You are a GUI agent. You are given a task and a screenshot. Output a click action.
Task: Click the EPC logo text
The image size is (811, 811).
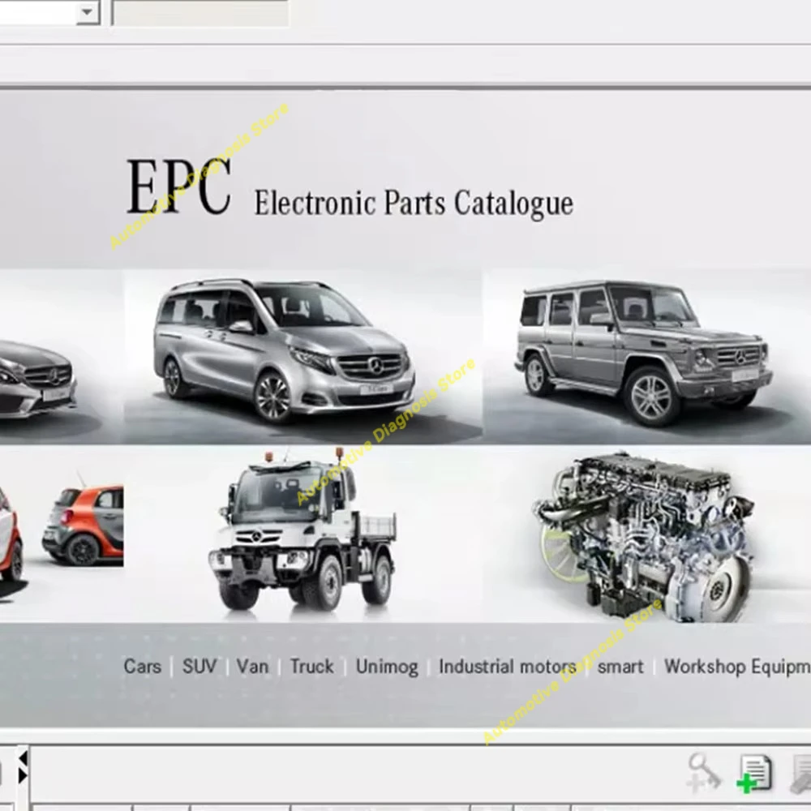(179, 187)
